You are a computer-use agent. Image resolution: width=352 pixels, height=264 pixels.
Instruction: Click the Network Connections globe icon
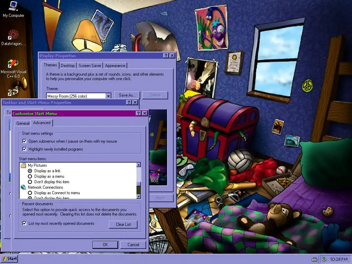pos(23,187)
